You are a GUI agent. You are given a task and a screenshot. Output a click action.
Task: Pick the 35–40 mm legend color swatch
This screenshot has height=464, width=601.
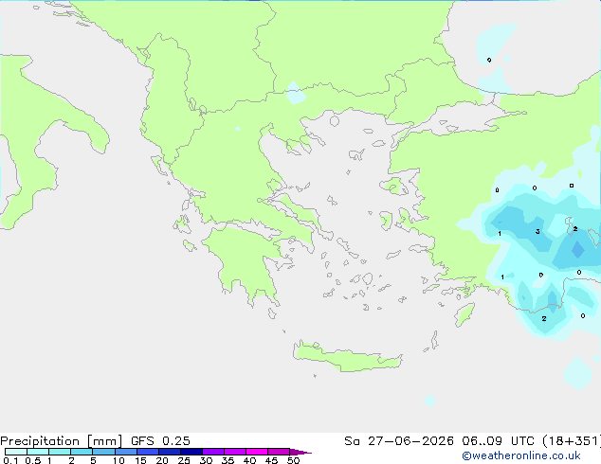[x=234, y=452]
